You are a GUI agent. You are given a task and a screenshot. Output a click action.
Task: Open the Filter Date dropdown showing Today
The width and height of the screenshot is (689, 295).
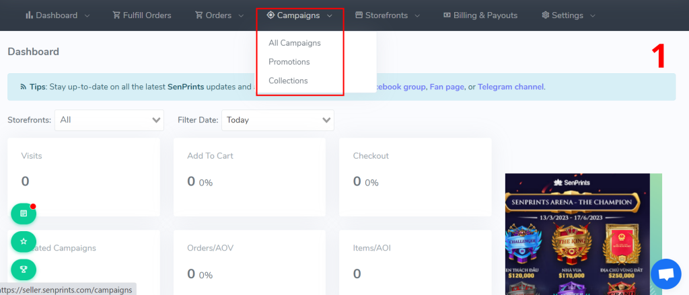point(278,120)
